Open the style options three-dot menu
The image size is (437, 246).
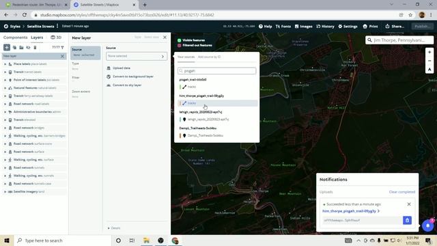[x=57, y=26]
